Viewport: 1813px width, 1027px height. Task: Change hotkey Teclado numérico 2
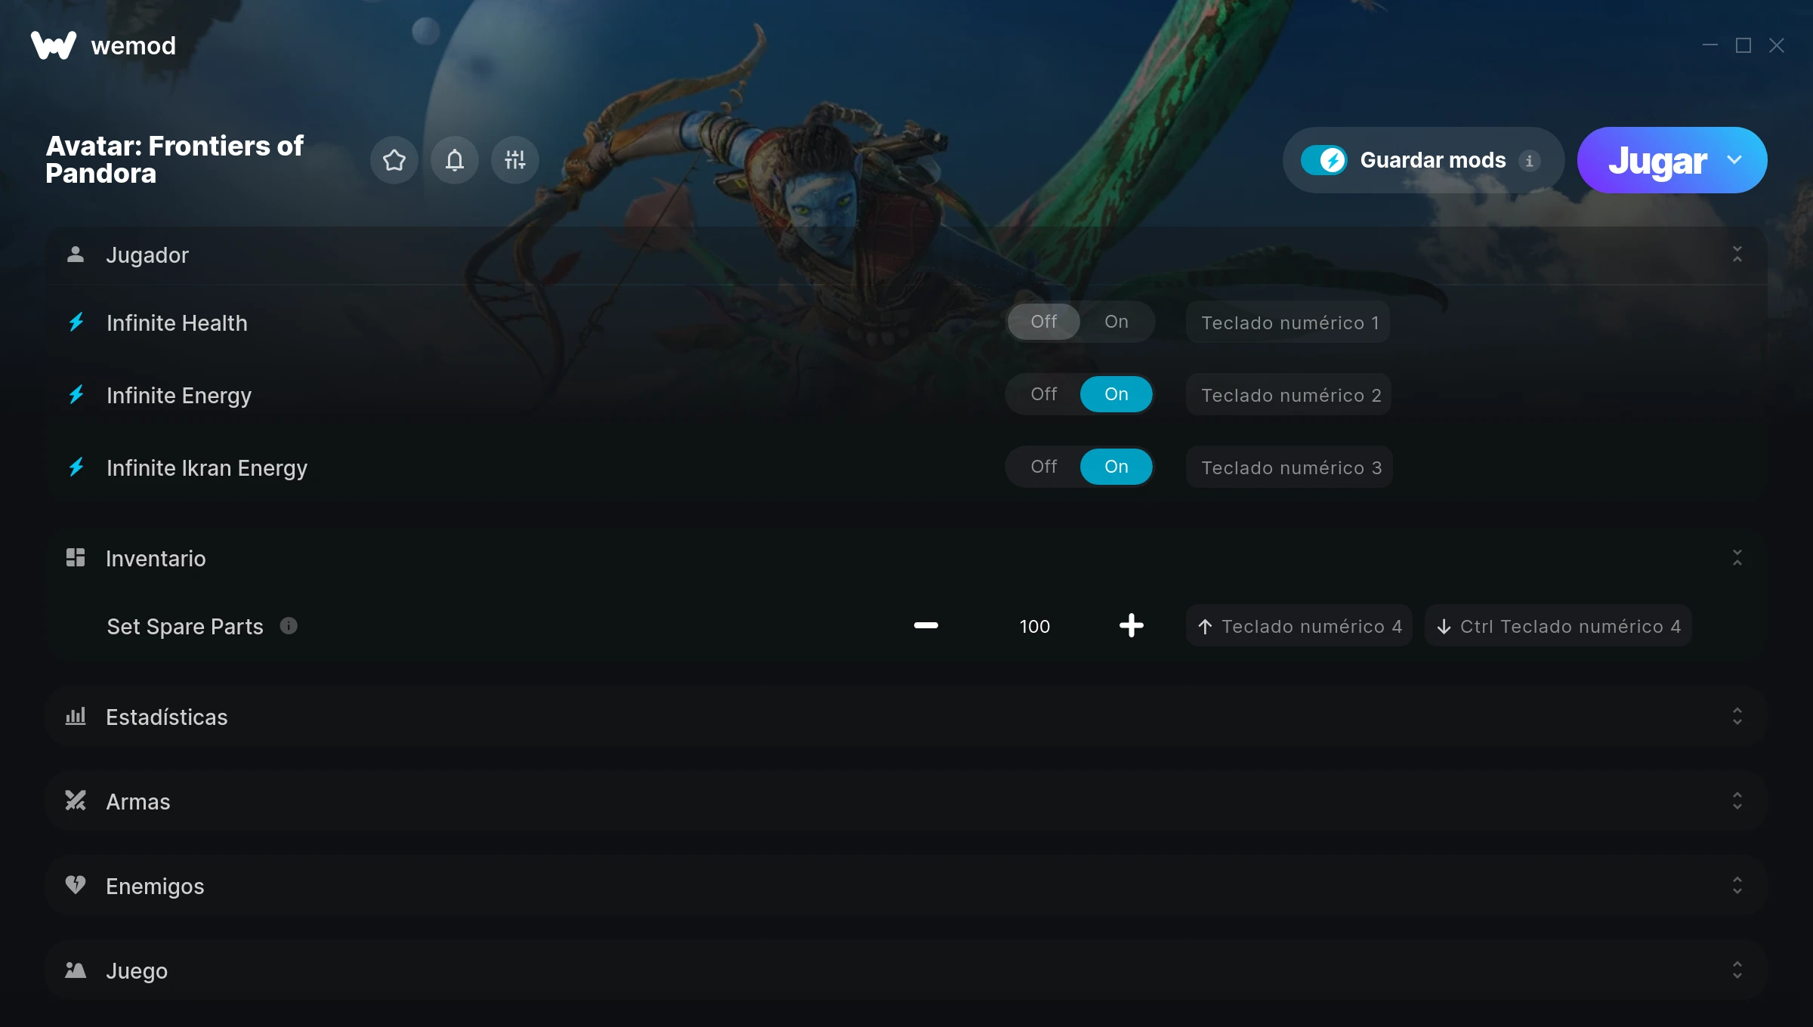[x=1289, y=395]
